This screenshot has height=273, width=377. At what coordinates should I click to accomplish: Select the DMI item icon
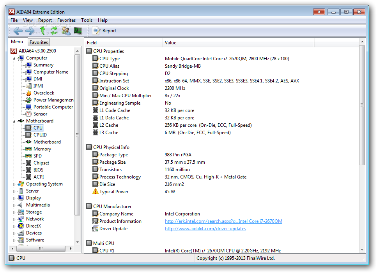28,79
